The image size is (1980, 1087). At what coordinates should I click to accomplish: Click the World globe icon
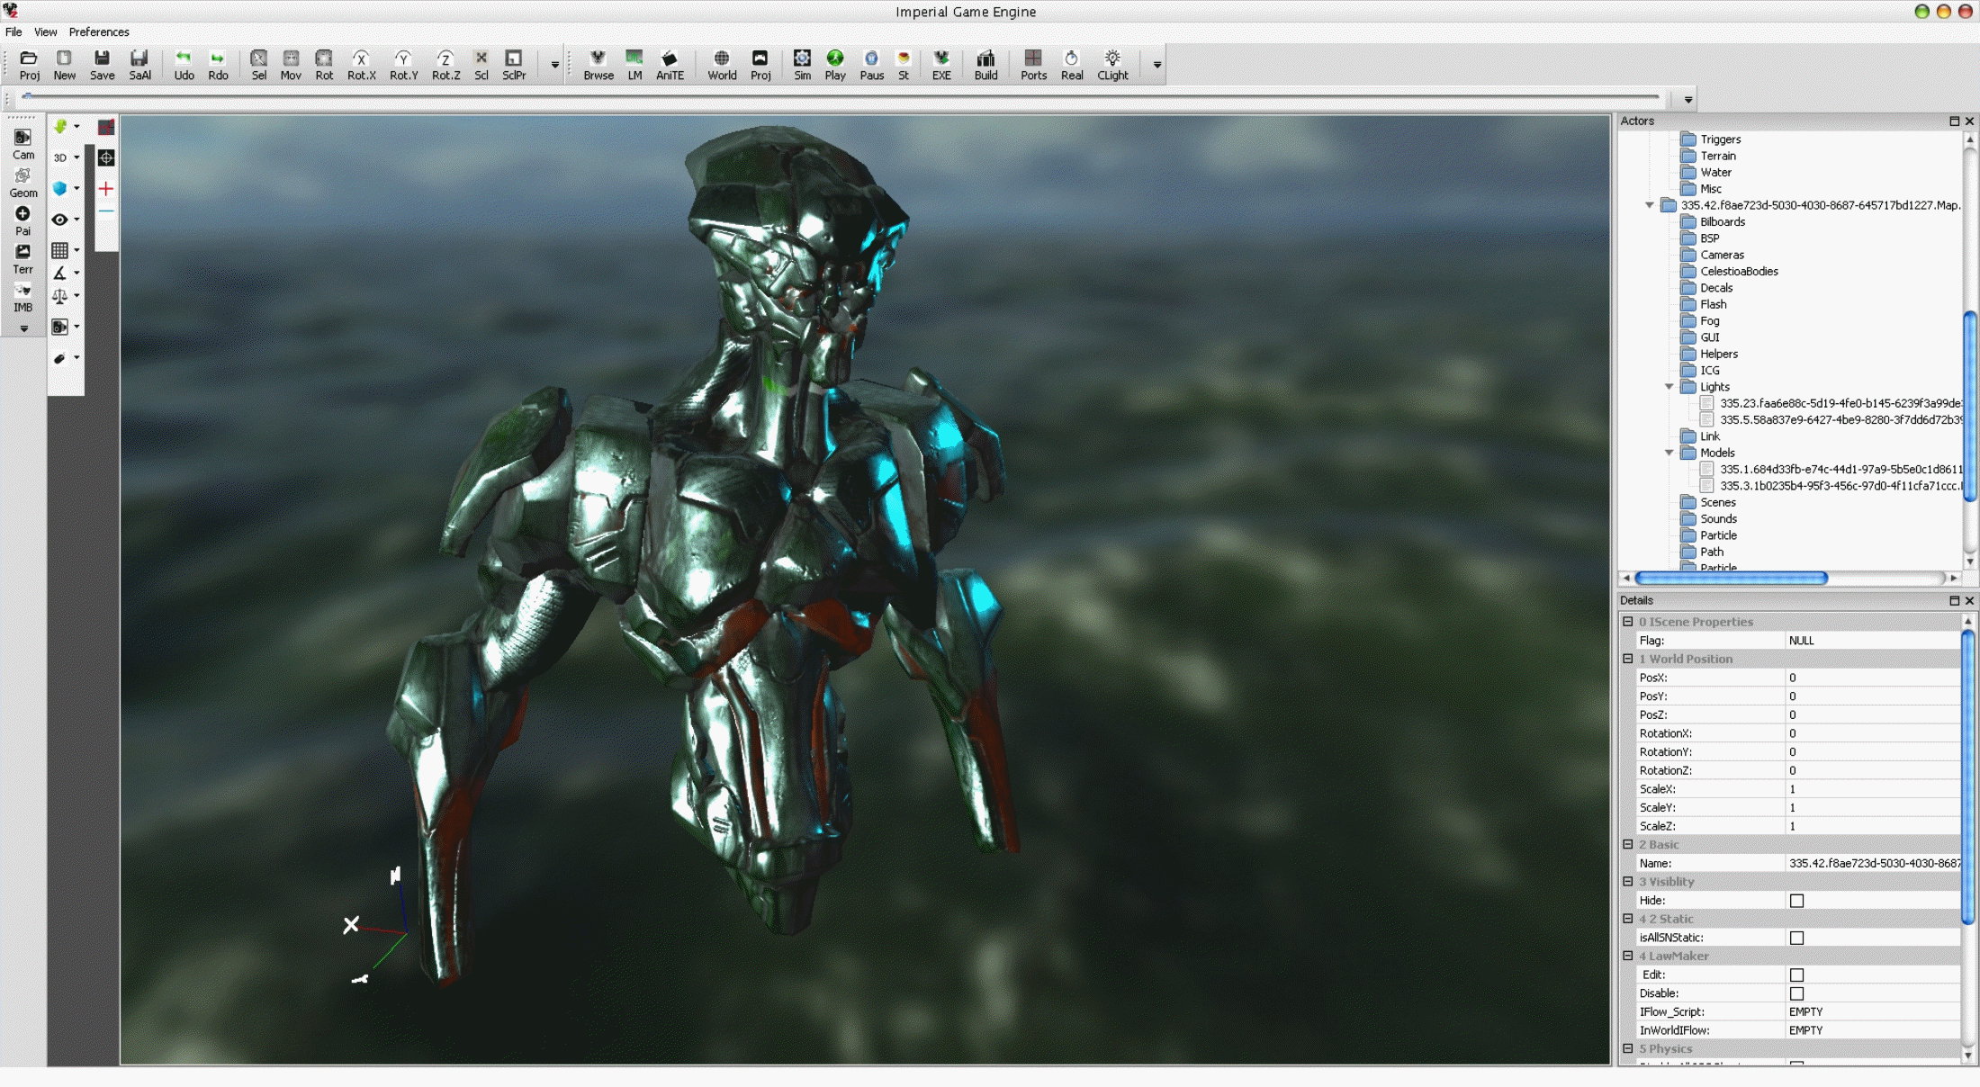722,65
